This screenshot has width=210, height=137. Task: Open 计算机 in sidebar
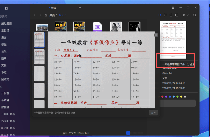tap(5, 93)
